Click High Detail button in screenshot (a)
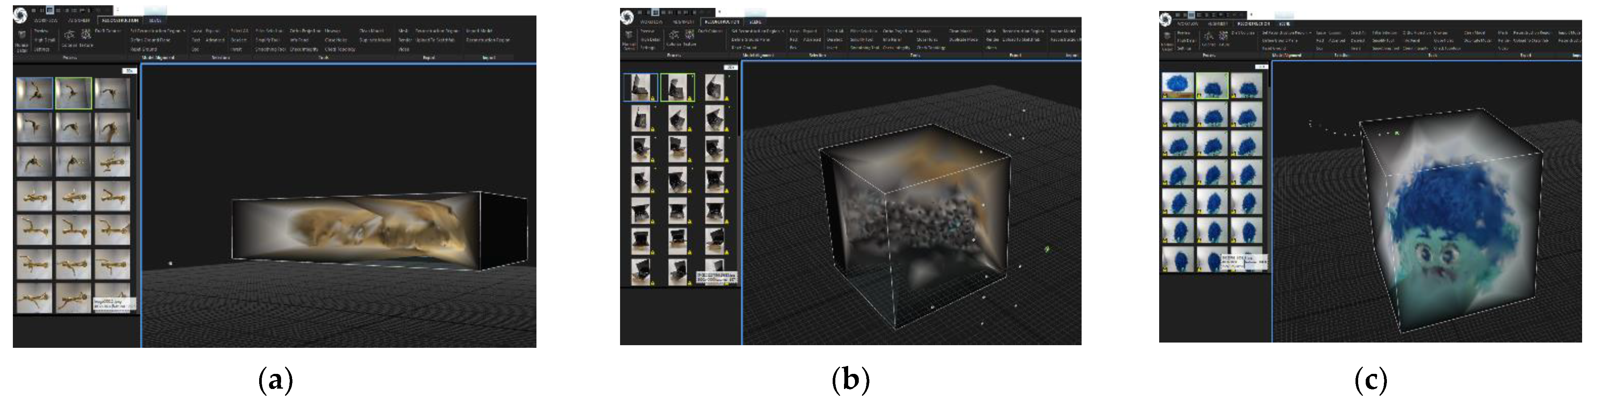 click(45, 40)
